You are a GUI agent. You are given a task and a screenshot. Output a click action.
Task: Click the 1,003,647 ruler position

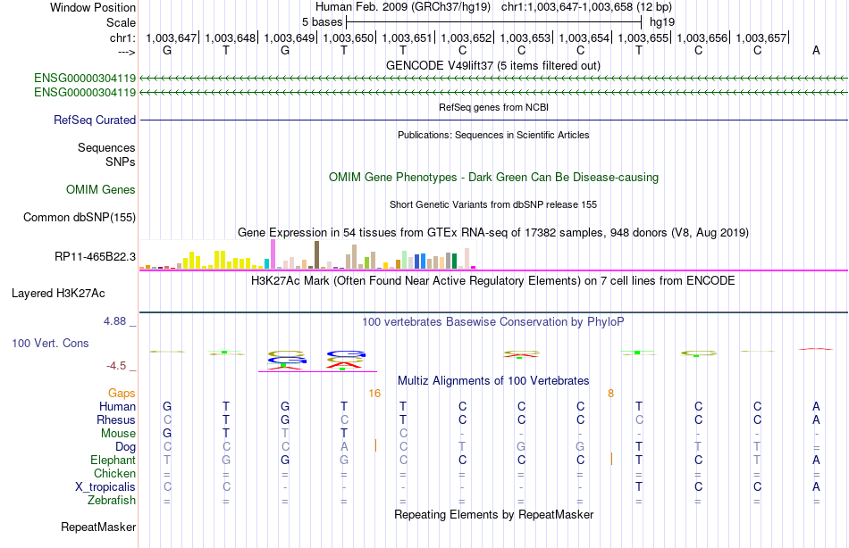click(x=171, y=37)
